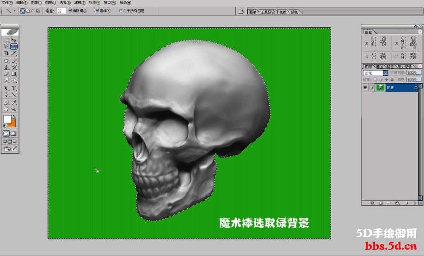
Task: Open the 图层(L) menu
Action: 51,3
